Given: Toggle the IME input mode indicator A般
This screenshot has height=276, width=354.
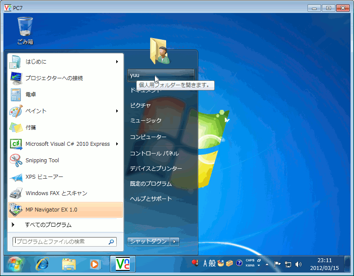Looking at the screenshot, I should pos(208,263).
